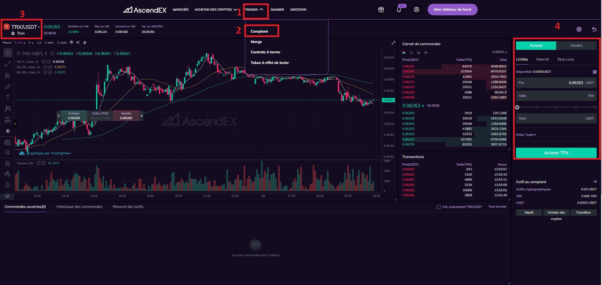Click the back arrow icon in chart toolbar

coord(8,131)
